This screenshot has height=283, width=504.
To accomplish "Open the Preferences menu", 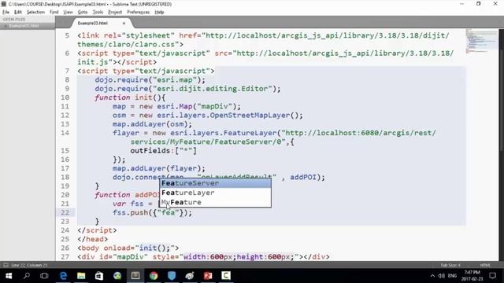I will (x=139, y=13).
